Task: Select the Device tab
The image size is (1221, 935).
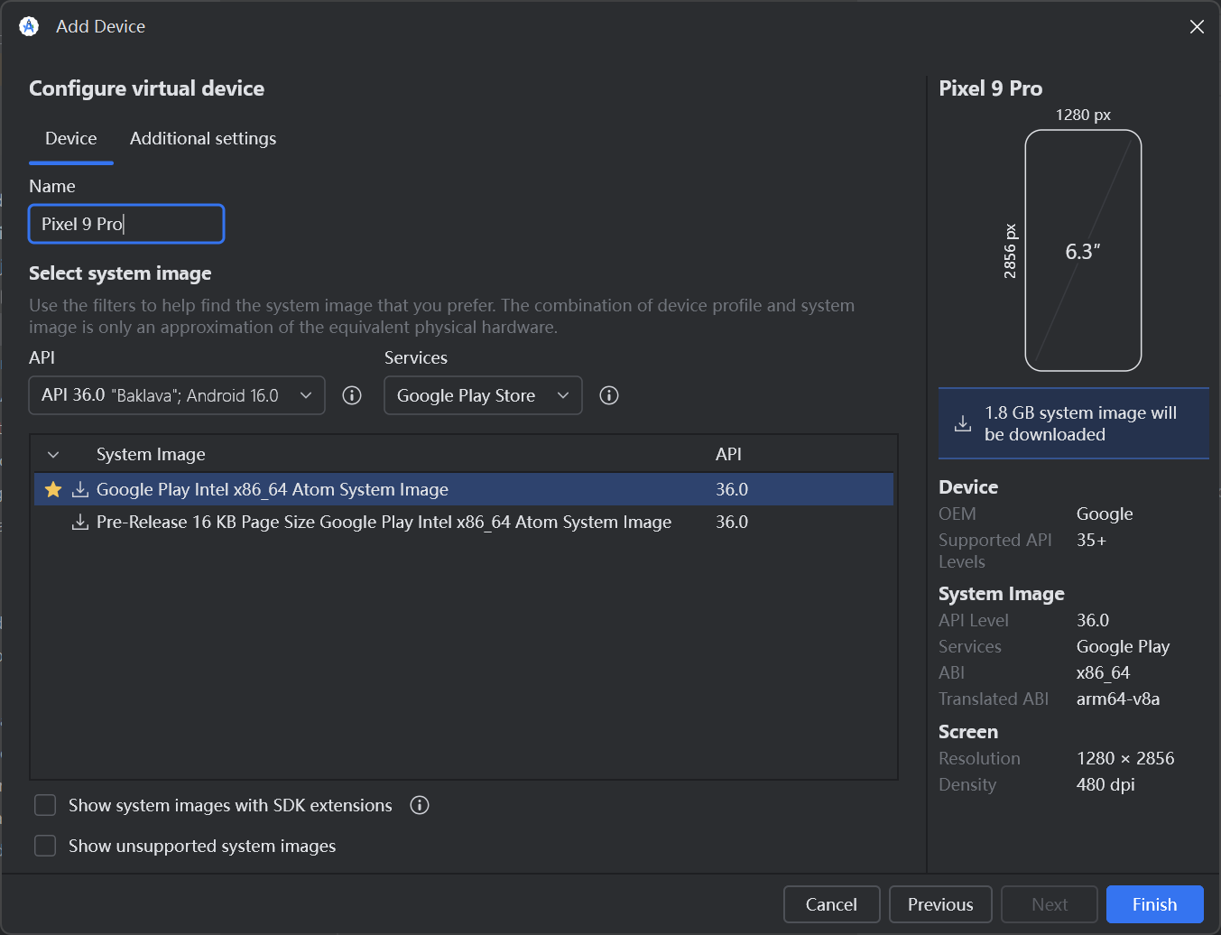Action: (x=71, y=138)
